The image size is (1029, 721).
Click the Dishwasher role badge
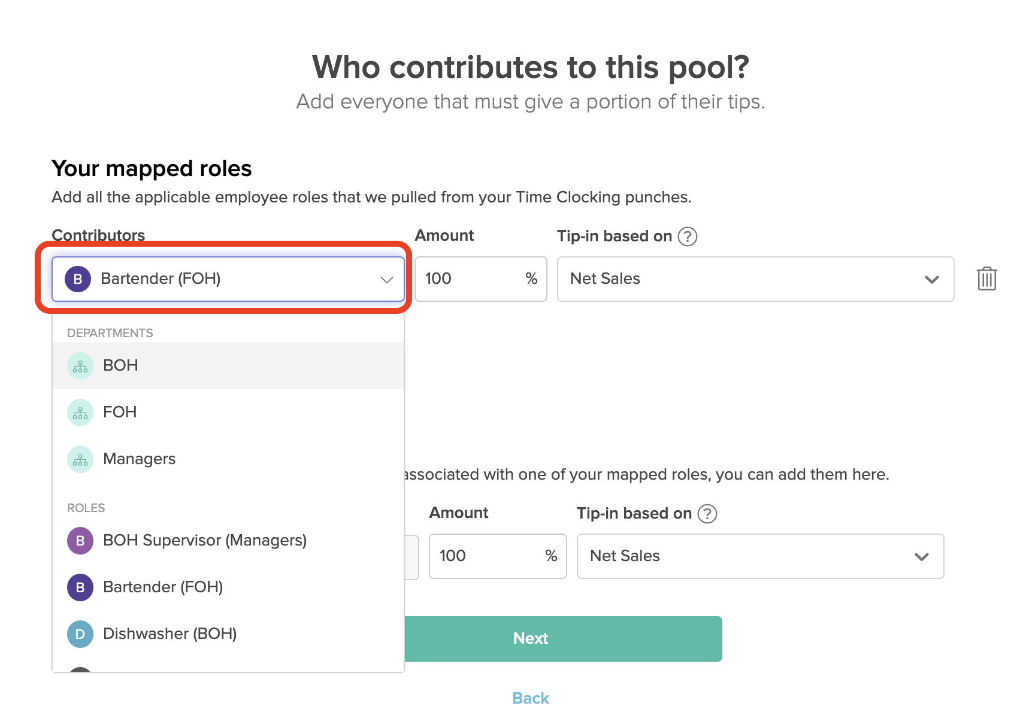pos(80,634)
